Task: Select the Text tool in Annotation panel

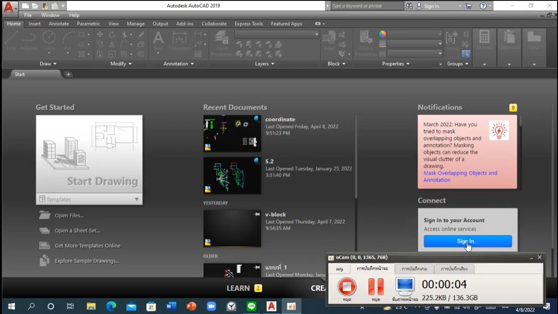Action: (x=158, y=41)
